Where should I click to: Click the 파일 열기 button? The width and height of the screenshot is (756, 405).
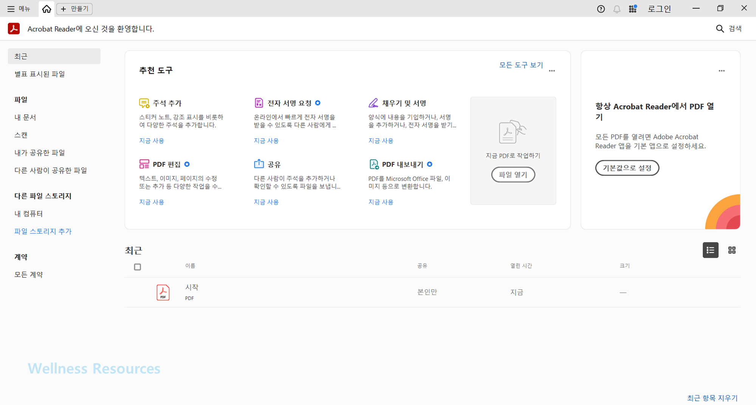click(x=513, y=175)
